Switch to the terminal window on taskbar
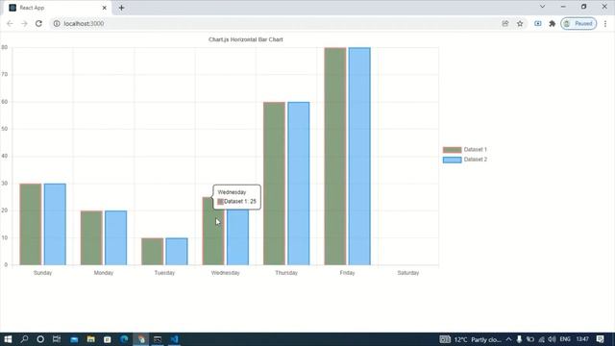615x346 pixels. click(158, 339)
